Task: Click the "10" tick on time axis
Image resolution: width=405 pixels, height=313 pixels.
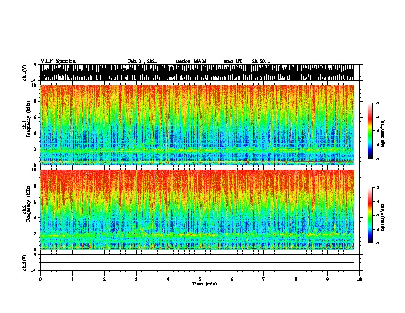Action: (x=359, y=279)
